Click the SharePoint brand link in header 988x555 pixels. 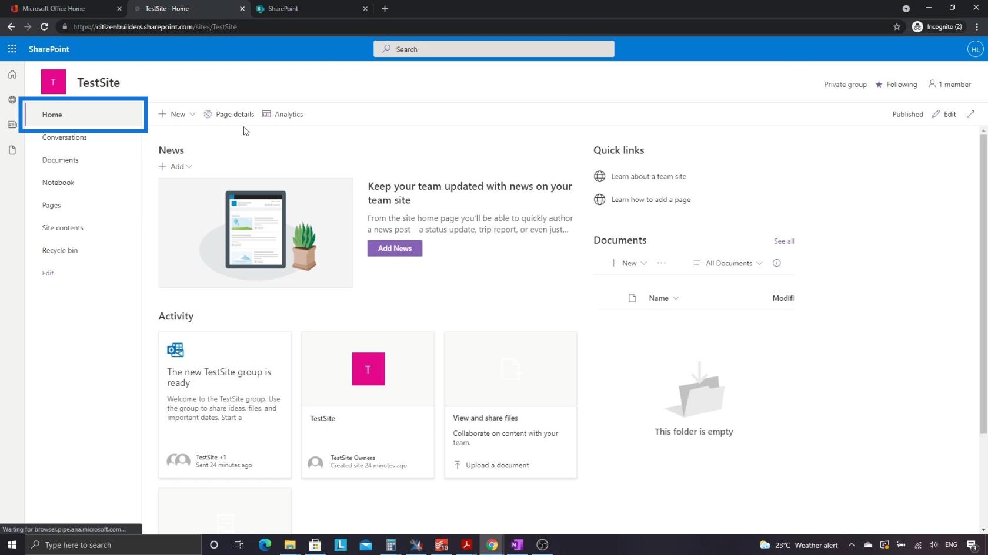(49, 49)
